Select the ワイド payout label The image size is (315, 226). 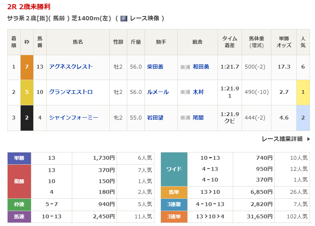(174, 169)
